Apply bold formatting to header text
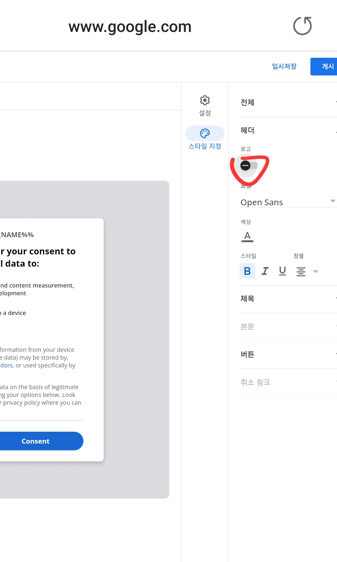Image resolution: width=337 pixels, height=562 pixels. coord(247,271)
